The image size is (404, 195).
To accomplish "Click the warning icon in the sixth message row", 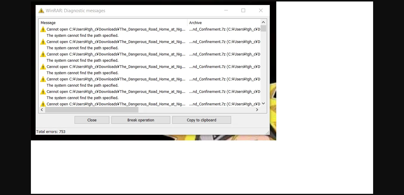I will coord(43,92).
